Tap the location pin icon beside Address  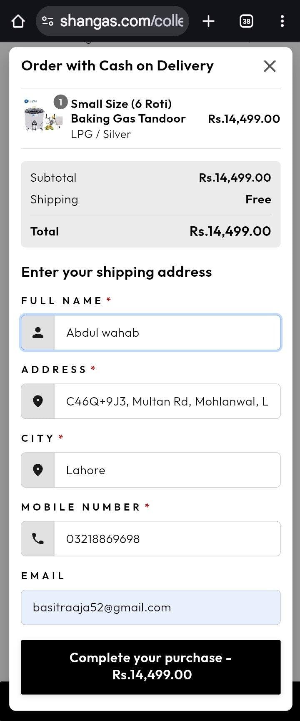(x=38, y=401)
